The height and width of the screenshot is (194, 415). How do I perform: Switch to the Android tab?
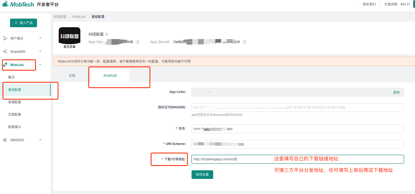point(110,75)
